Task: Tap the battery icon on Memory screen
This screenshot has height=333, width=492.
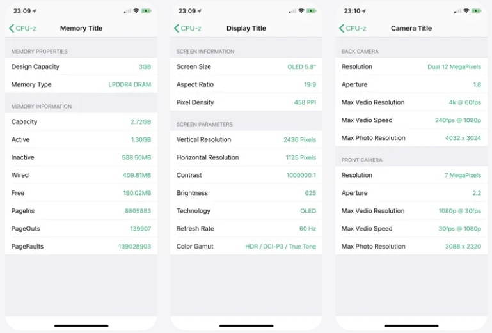Action: point(146,11)
